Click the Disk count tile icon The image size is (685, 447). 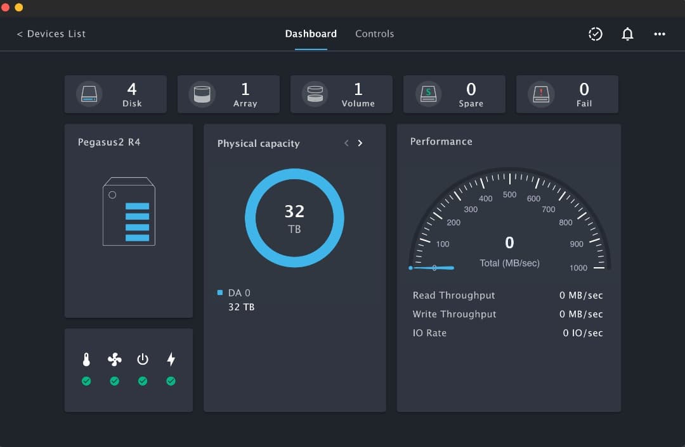coord(89,94)
